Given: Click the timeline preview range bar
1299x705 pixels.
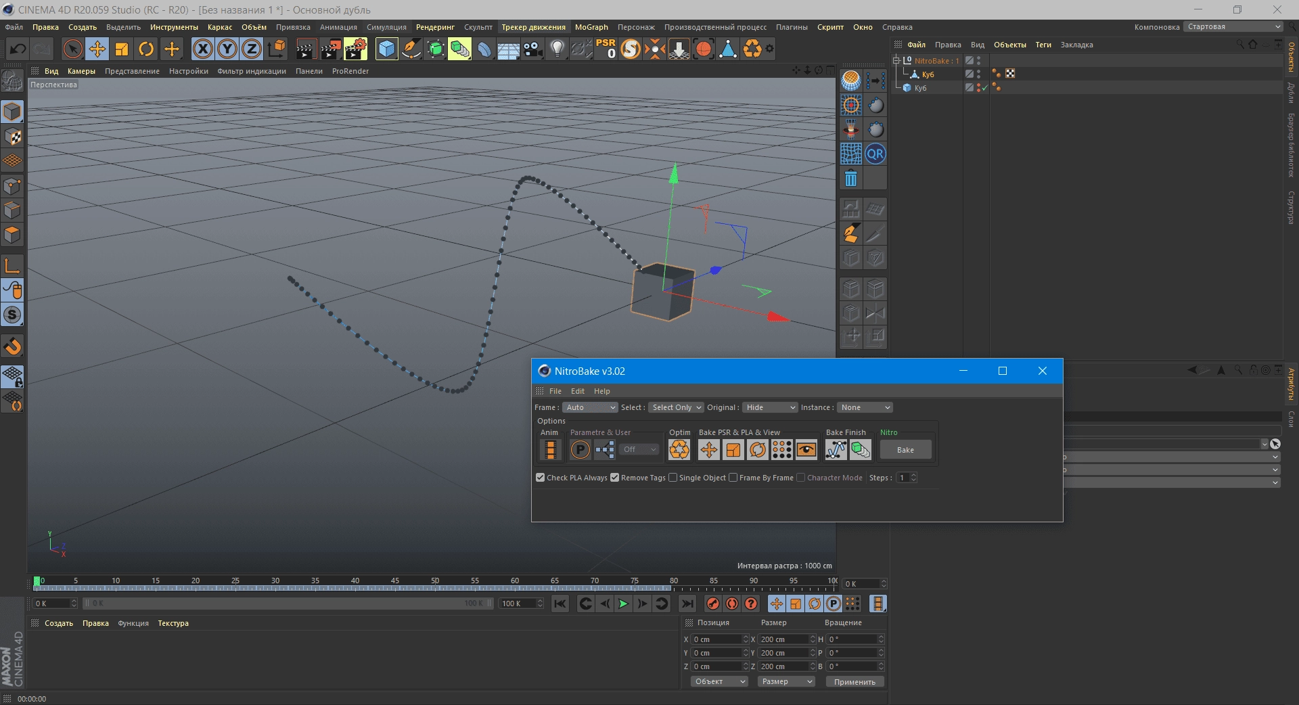Looking at the screenshot, I should click(x=288, y=604).
